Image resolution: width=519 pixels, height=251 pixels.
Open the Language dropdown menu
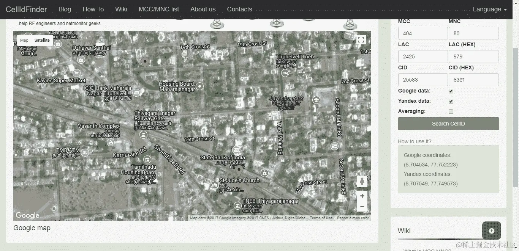(x=490, y=9)
